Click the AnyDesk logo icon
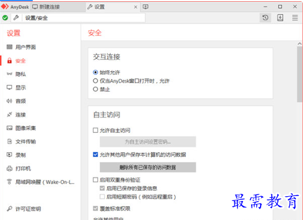Image resolution: width=304 pixels, height=220 pixels. click(5, 7)
